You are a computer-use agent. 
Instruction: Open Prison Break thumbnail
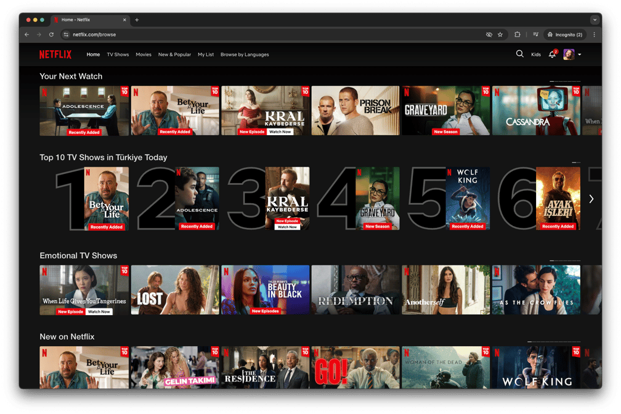355,111
